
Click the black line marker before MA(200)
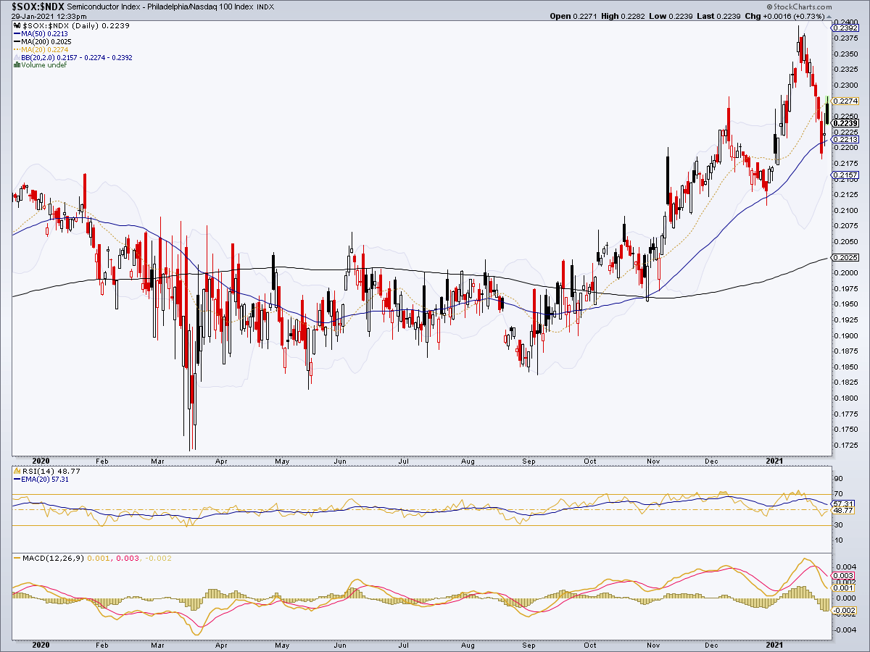pyautogui.click(x=17, y=41)
